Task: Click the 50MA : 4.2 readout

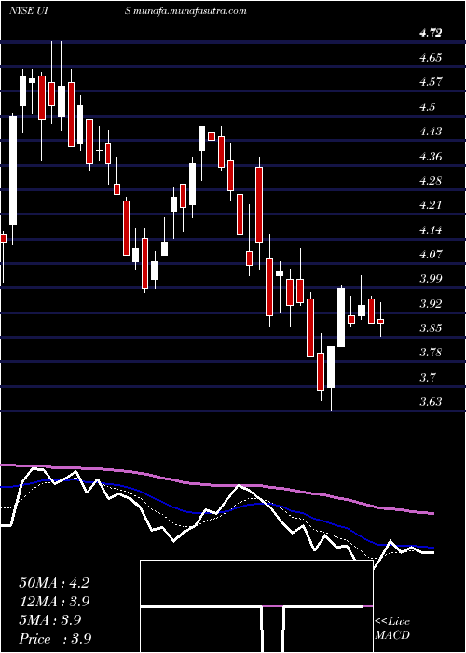Action: (x=54, y=583)
